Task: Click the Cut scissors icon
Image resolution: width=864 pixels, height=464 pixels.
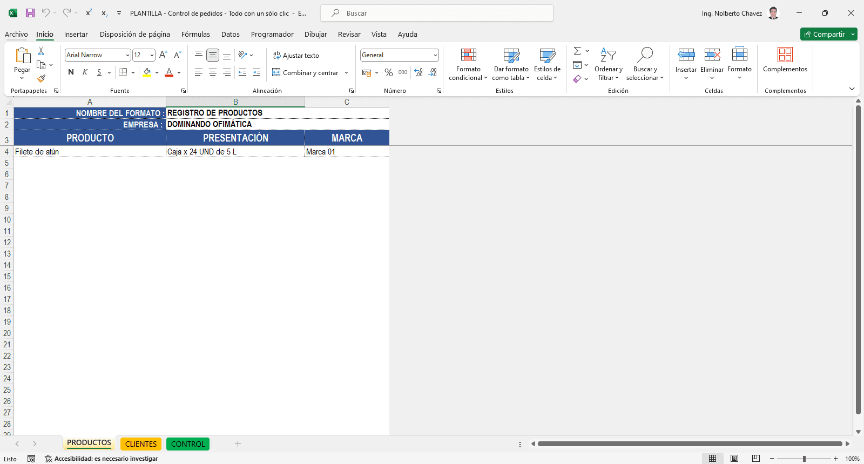Action: (x=41, y=51)
